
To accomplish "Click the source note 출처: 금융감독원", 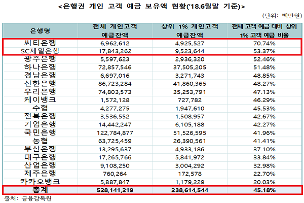I will 28,198.
